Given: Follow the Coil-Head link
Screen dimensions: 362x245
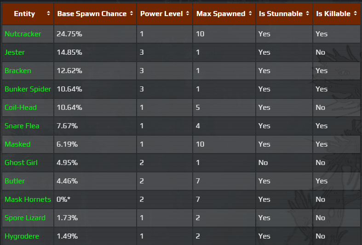Looking at the screenshot, I should [21, 108].
